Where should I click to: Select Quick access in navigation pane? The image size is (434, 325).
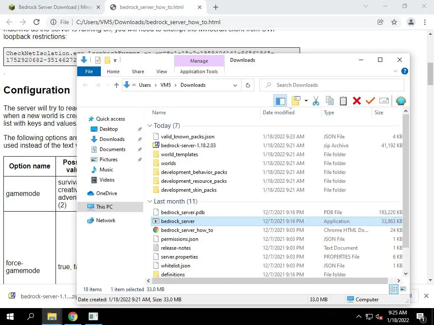click(x=111, y=119)
